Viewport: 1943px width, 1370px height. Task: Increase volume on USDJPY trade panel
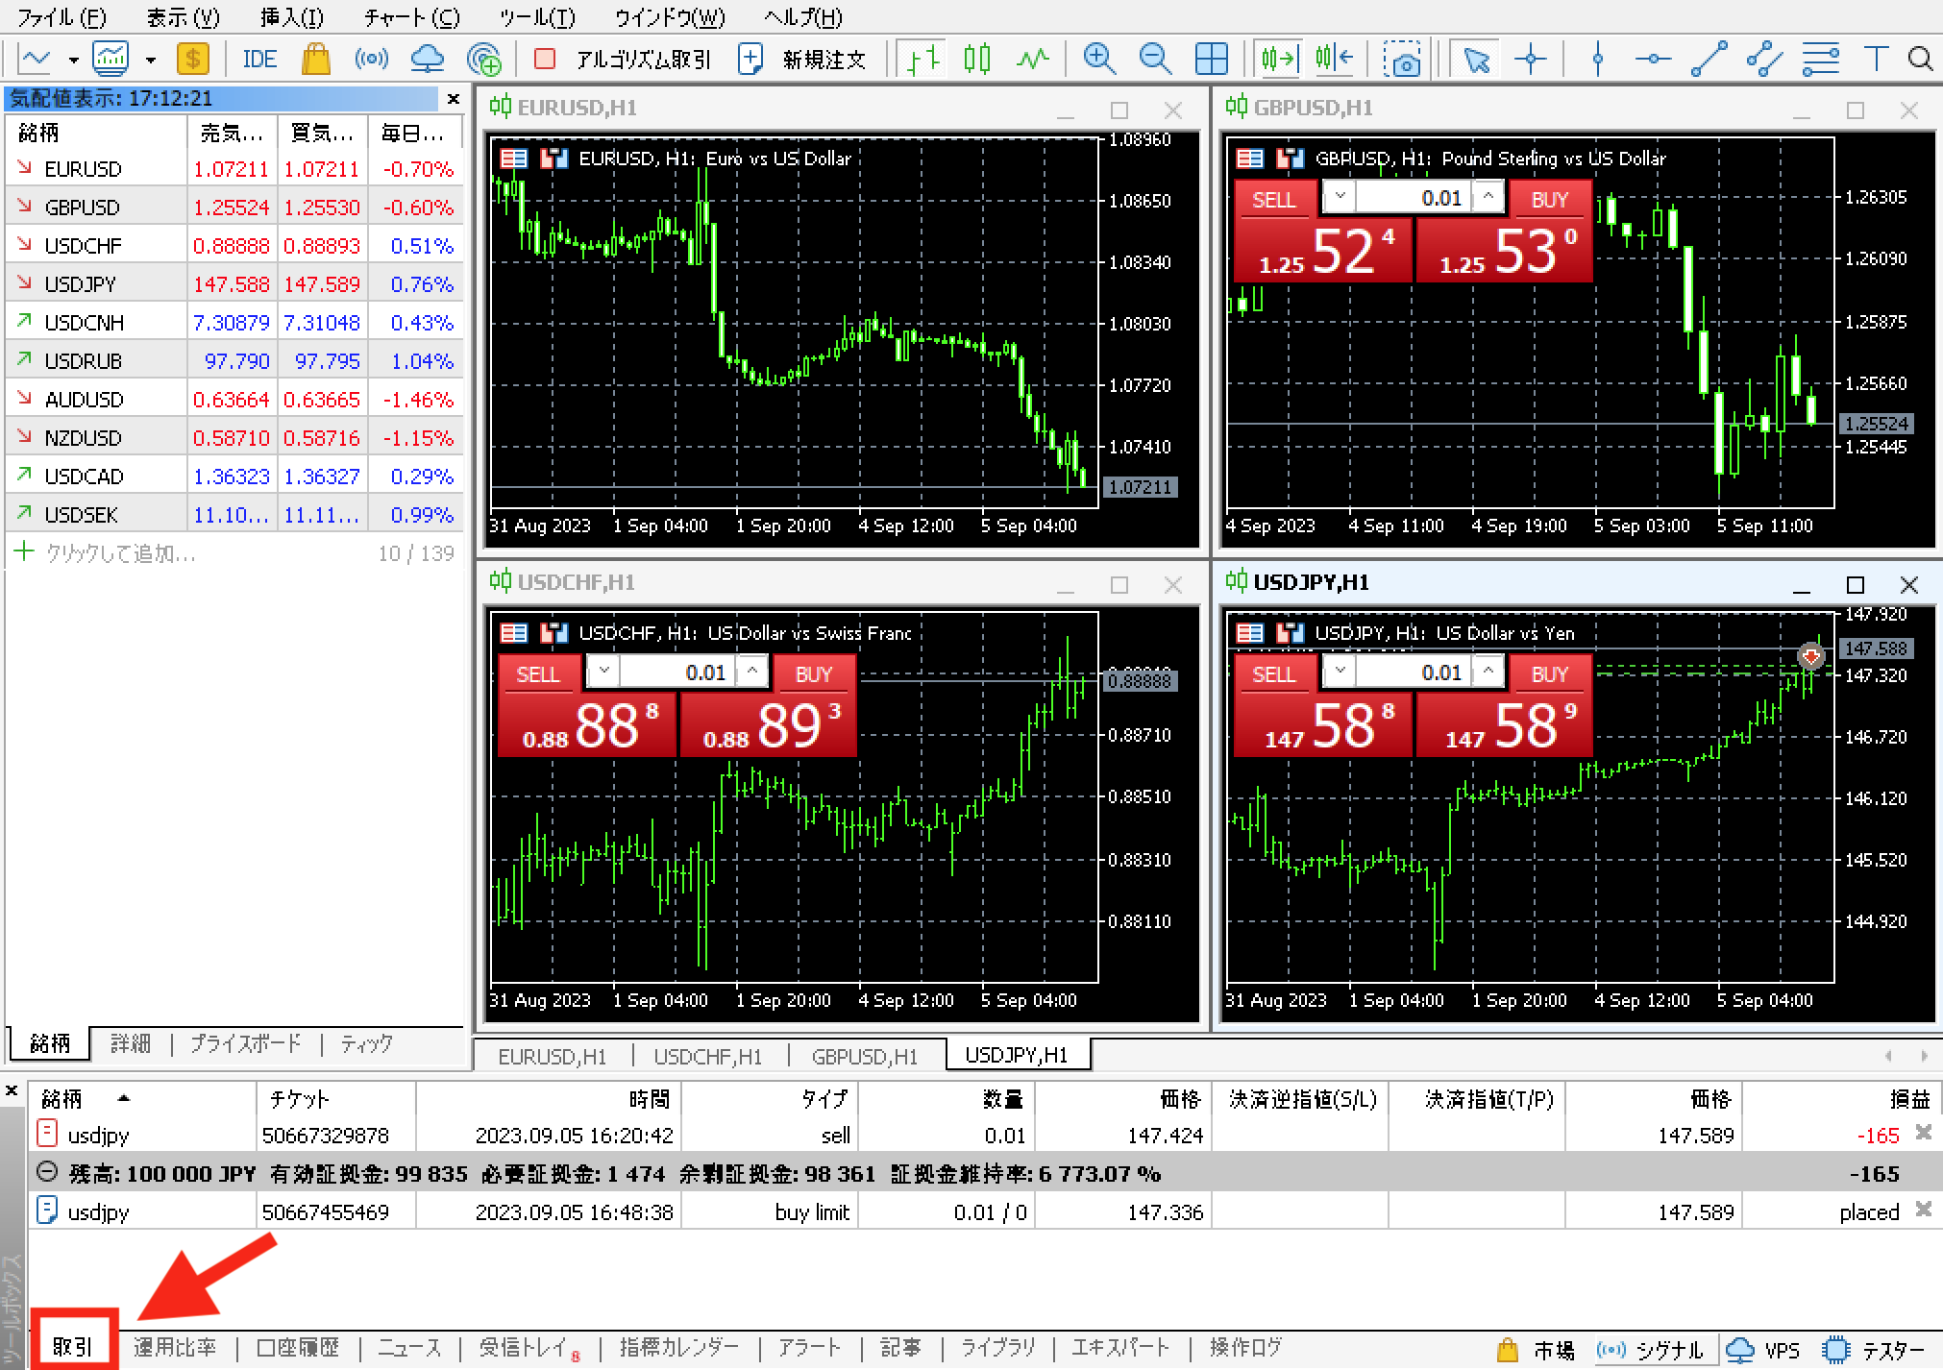(1488, 672)
